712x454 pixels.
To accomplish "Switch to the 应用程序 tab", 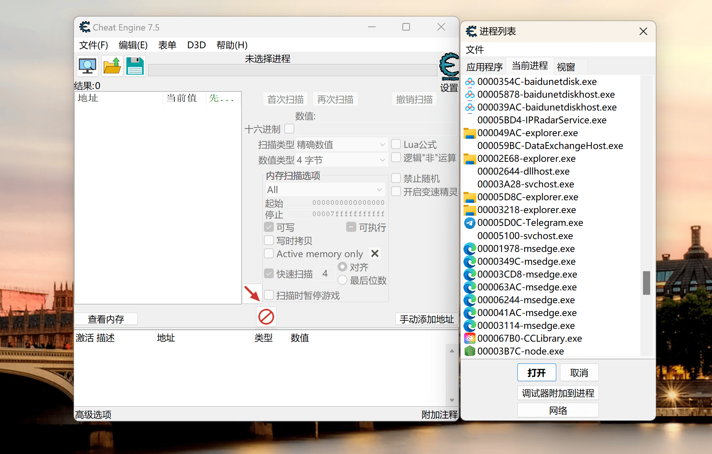I will pos(484,67).
